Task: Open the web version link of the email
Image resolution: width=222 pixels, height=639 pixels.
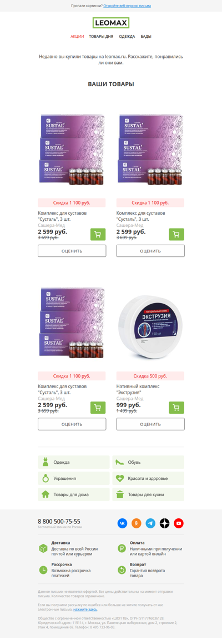Action: (x=127, y=6)
